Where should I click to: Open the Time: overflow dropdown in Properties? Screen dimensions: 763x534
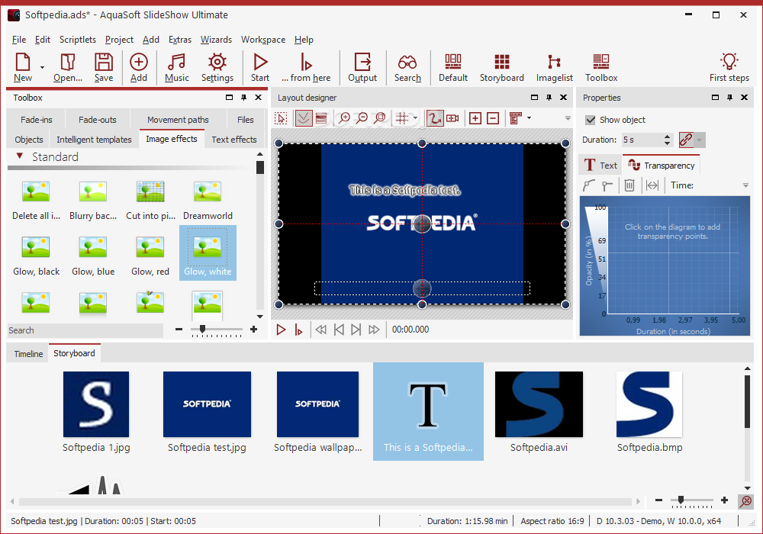[x=745, y=185]
